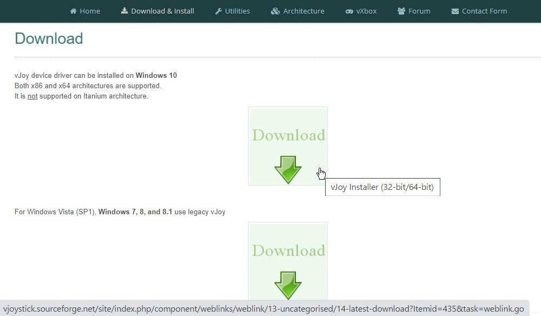This screenshot has width=541, height=316.
Task: Click the underlined word not
Action: [32, 96]
